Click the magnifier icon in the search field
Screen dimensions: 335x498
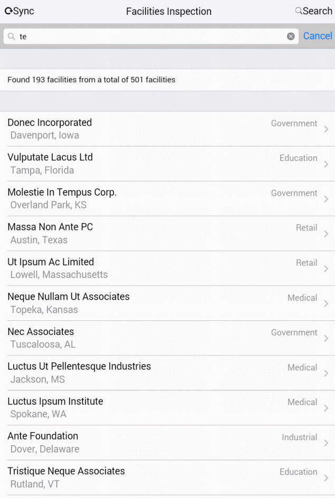pyautogui.click(x=12, y=36)
